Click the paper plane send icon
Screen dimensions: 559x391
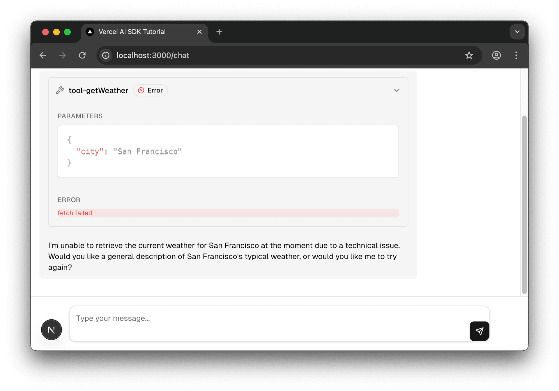pos(479,331)
